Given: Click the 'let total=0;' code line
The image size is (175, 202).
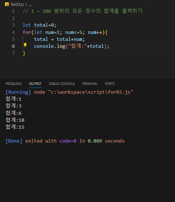Looking at the screenshot, I should [x=39, y=25].
